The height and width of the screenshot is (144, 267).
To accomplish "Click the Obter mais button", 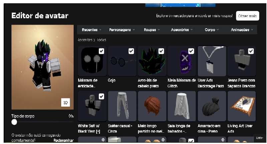I will [247, 16].
